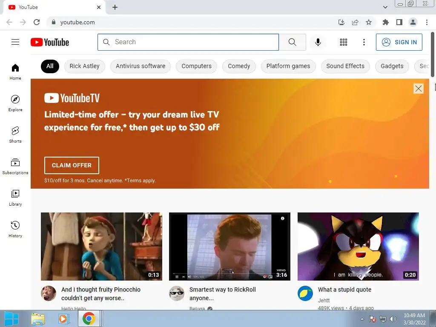Show hidden tray icons arrow
This screenshot has width=436, height=327.
click(x=362, y=319)
